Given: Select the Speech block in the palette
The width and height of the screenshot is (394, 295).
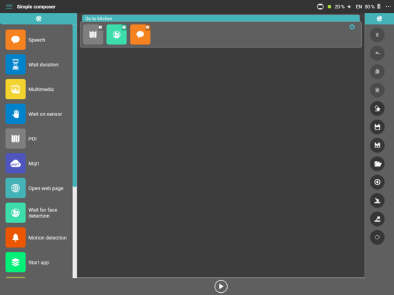Looking at the screenshot, I should 15,40.
